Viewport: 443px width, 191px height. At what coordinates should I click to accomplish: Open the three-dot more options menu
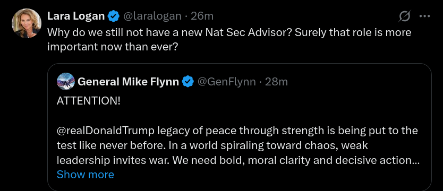[424, 16]
